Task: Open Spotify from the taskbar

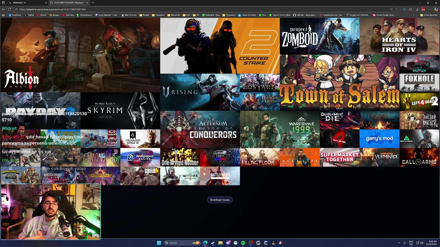Action: 243,243
